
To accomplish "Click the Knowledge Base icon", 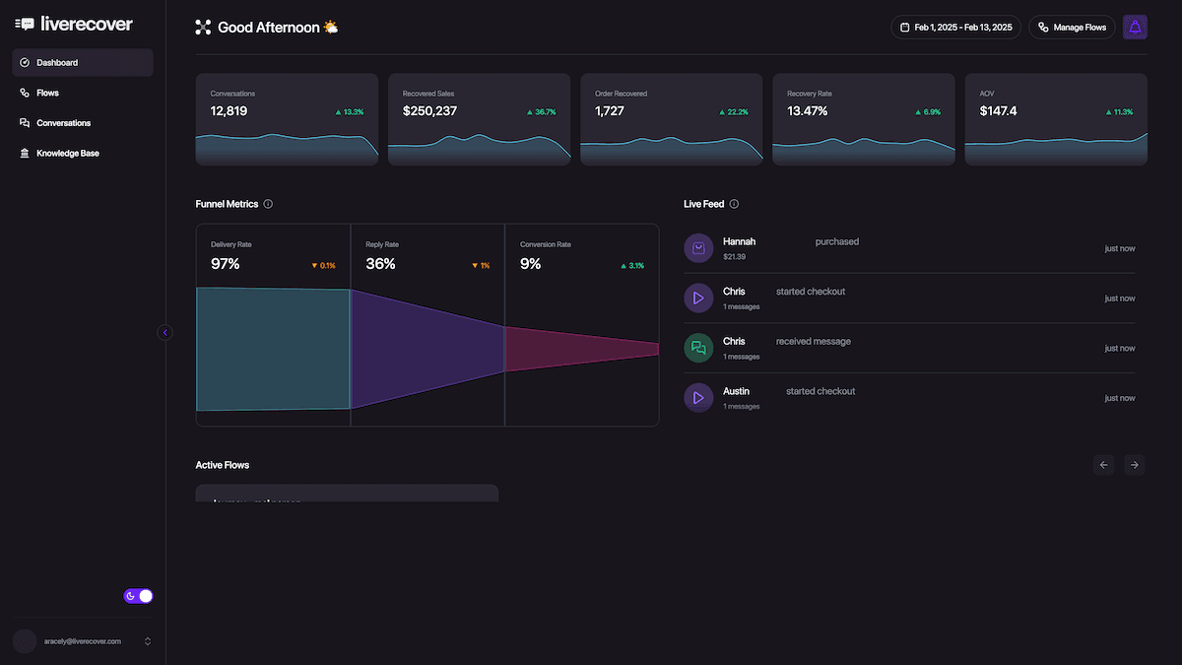I will [24, 153].
